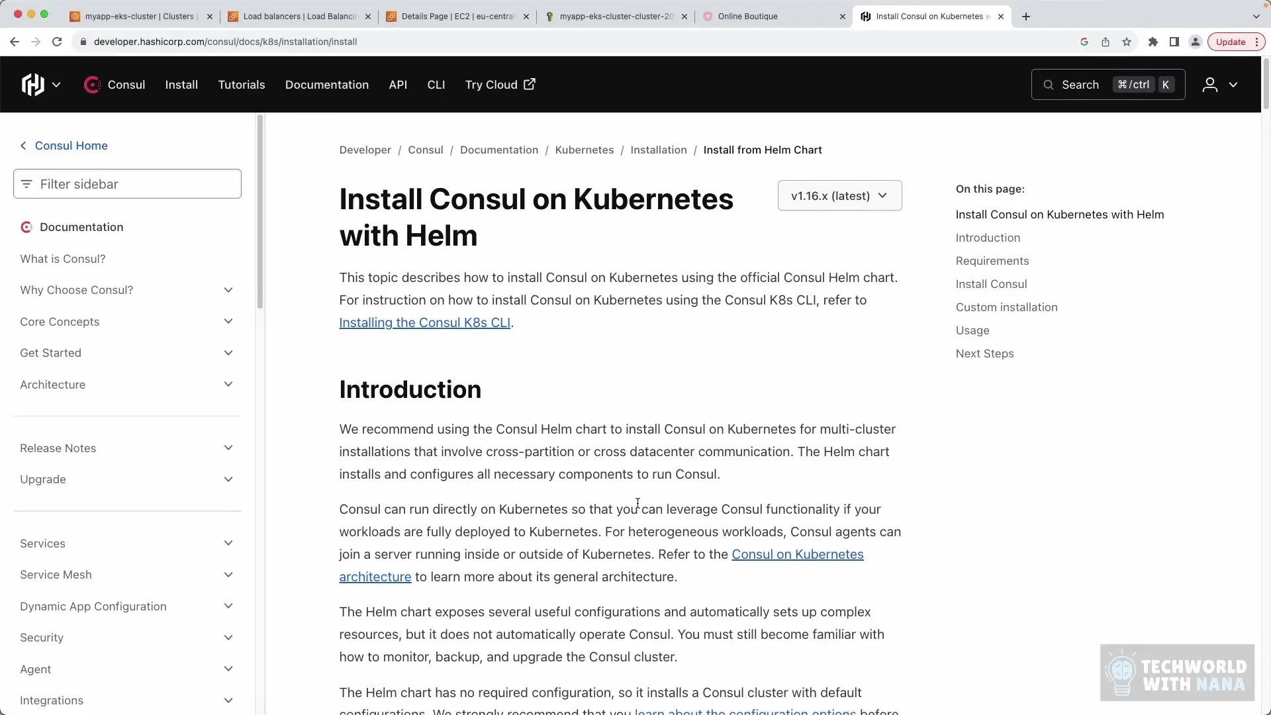Reload the page

[x=57, y=42]
